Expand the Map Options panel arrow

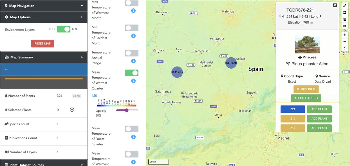[x=82, y=17]
